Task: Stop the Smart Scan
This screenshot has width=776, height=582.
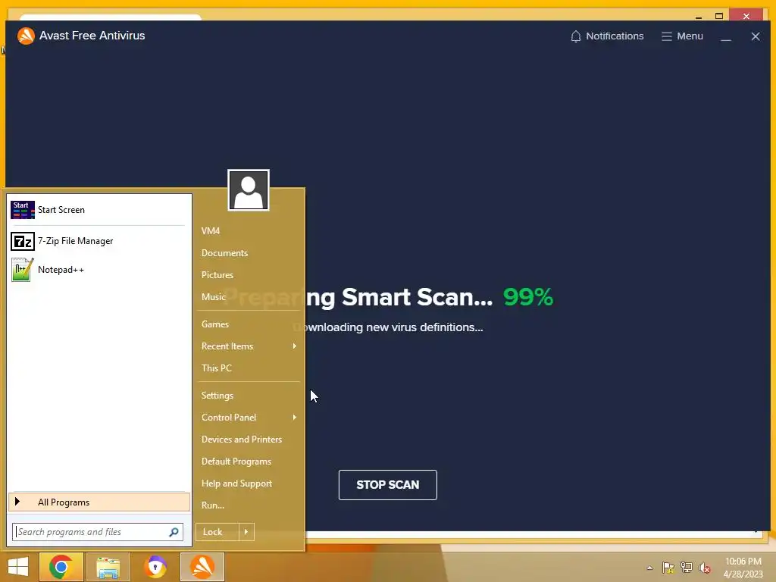Action: [x=387, y=484]
